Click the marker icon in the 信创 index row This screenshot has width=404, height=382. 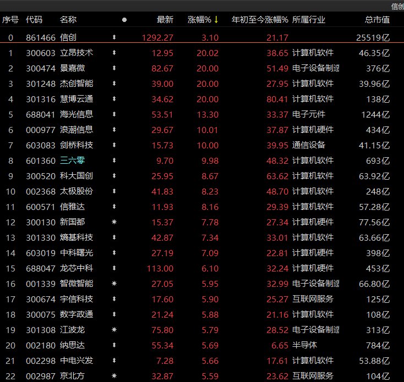coord(114,37)
